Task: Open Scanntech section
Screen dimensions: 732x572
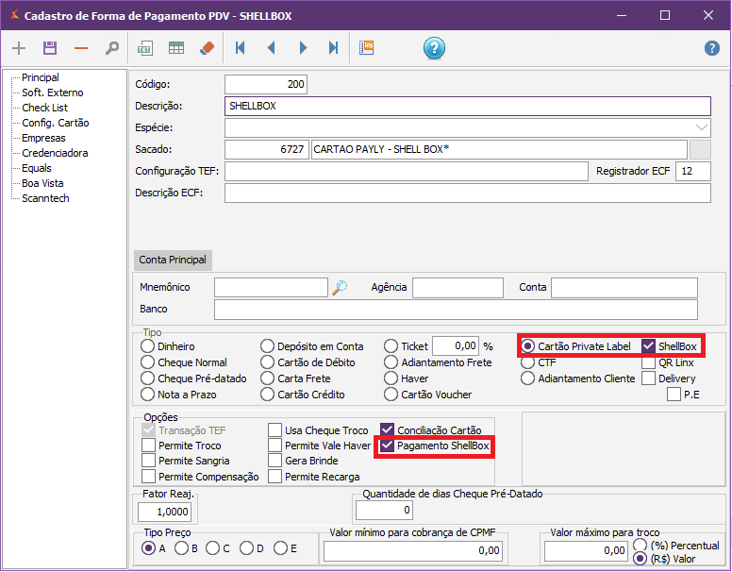Action: [x=45, y=198]
